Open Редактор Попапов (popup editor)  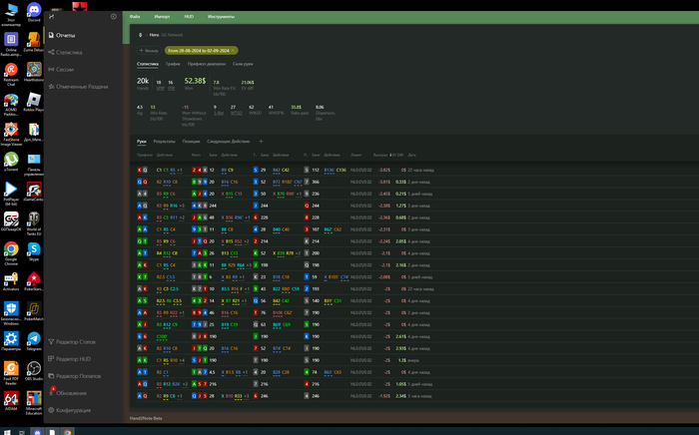click(x=78, y=375)
